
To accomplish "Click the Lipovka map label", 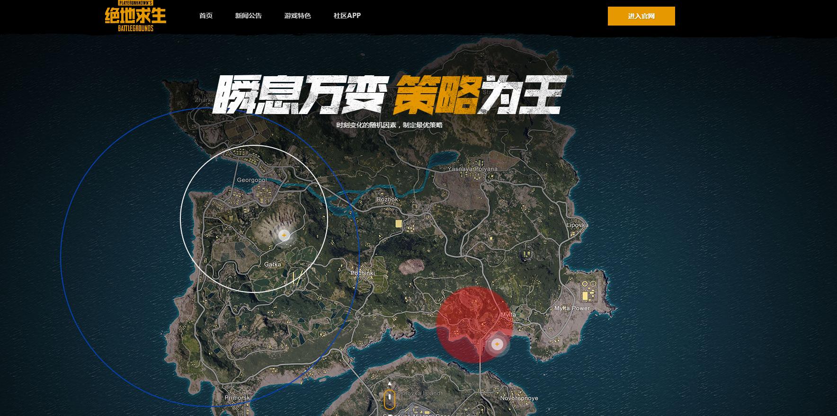I will click(x=577, y=225).
